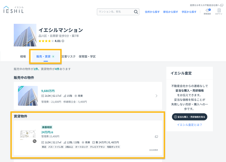Click the floor plan zoom icon
The height and width of the screenshot is (162, 226).
pyautogui.click(x=35, y=141)
